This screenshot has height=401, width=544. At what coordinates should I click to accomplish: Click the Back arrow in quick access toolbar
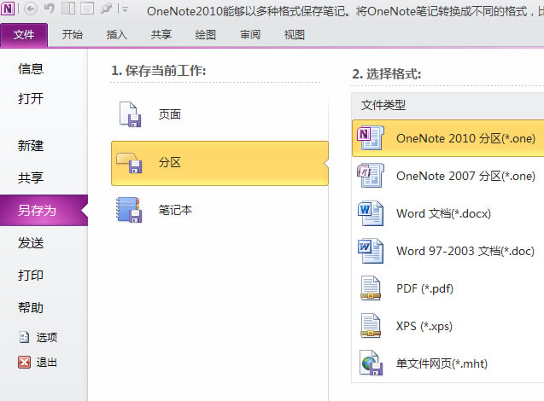pos(31,9)
